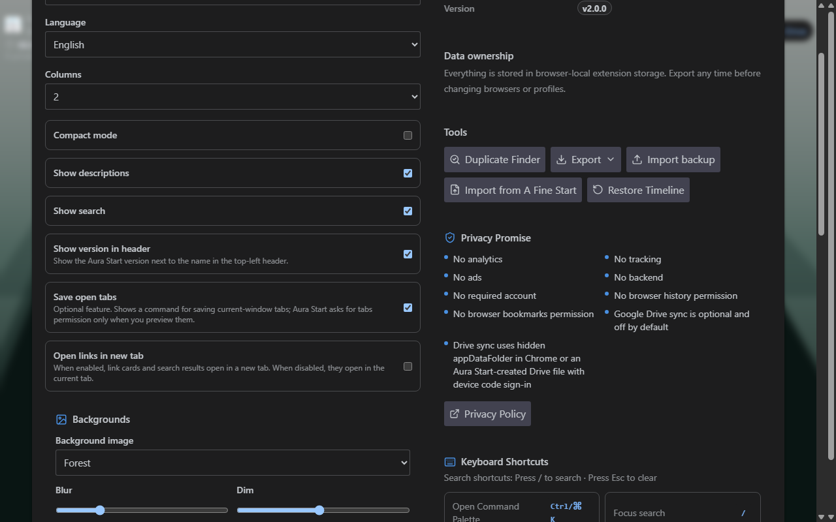Click the Import backup upload icon
The width and height of the screenshot is (836, 522).
637,159
